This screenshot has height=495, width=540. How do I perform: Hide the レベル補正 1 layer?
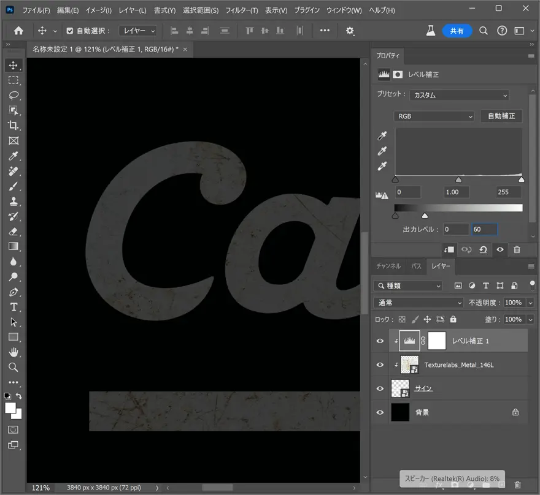pyautogui.click(x=380, y=341)
